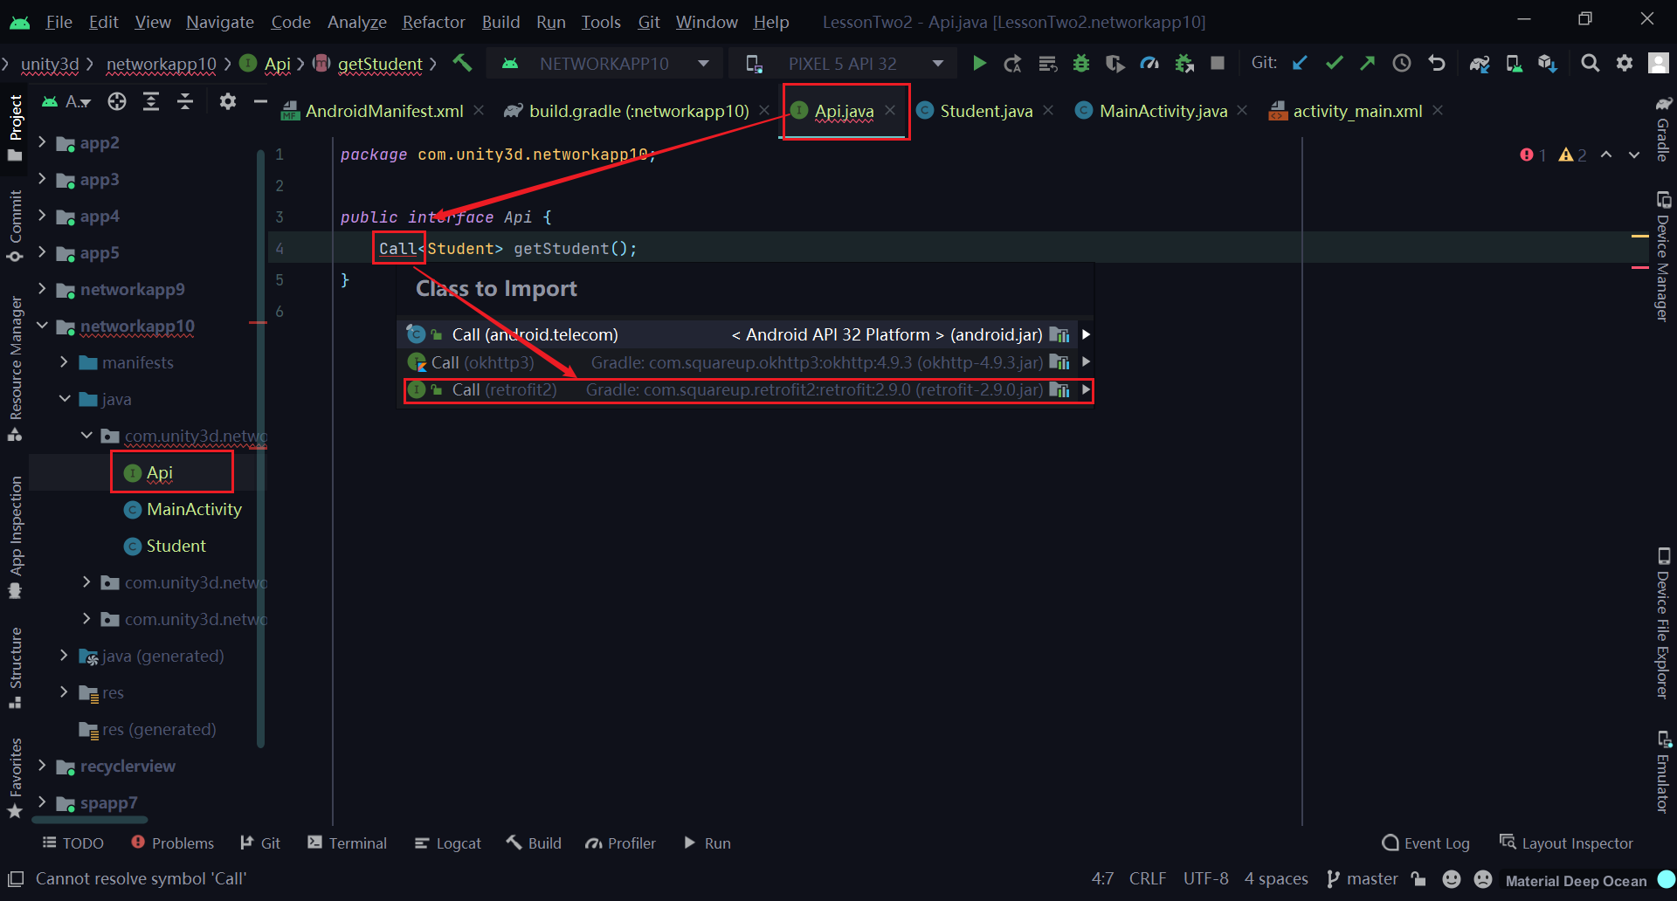The image size is (1677, 901).
Task: Click the happy face feedback icon
Action: [x=1452, y=879]
